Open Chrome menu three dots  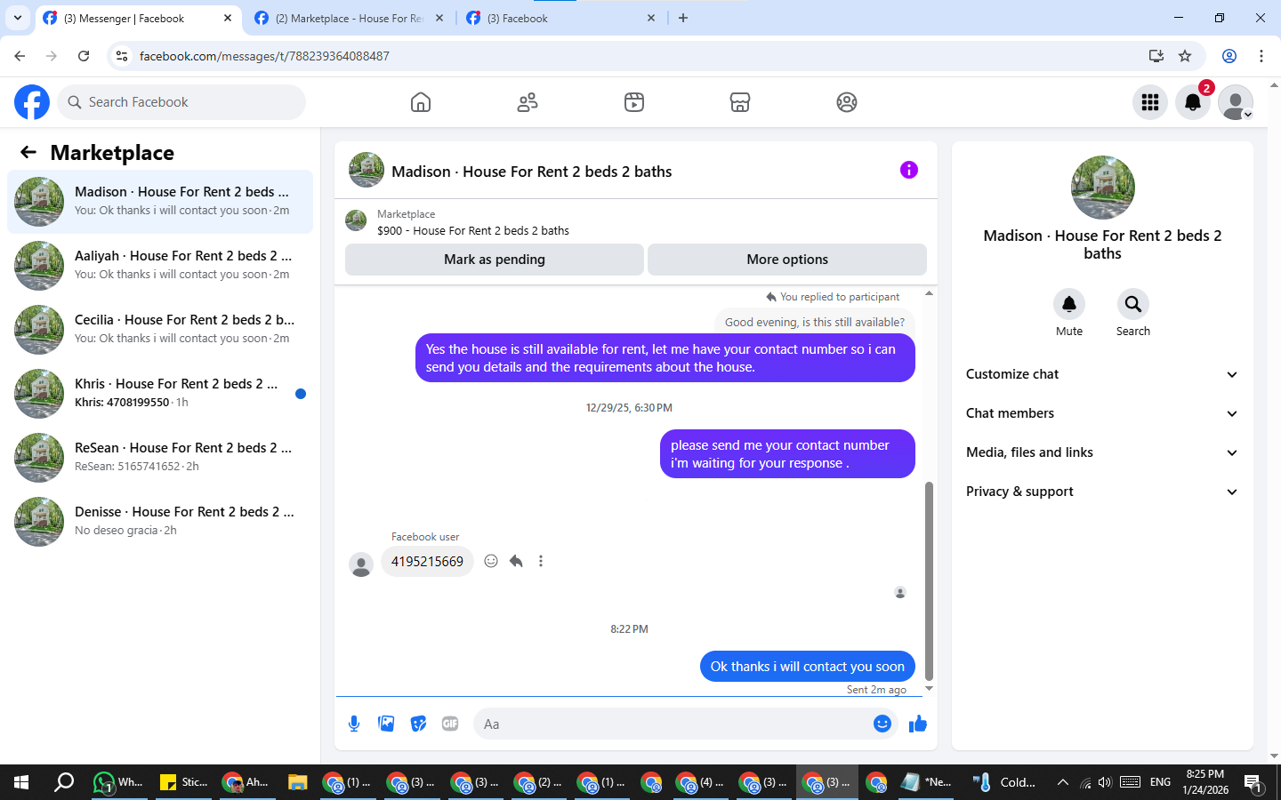(x=1261, y=56)
